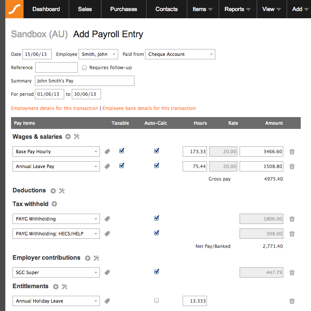Uncheck Auto-Calc for PAYG Withholding

click(x=157, y=218)
